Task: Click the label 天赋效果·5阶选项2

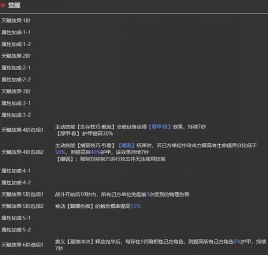Action: point(23,206)
